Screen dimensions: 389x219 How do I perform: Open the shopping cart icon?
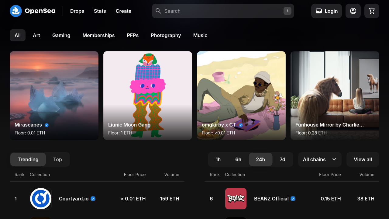click(372, 11)
